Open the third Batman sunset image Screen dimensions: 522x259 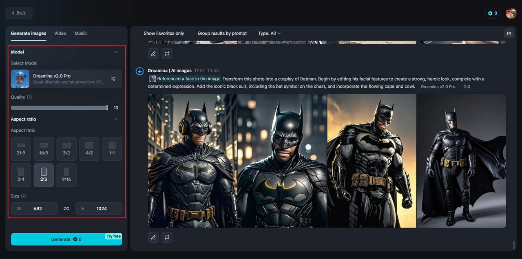coord(372,161)
